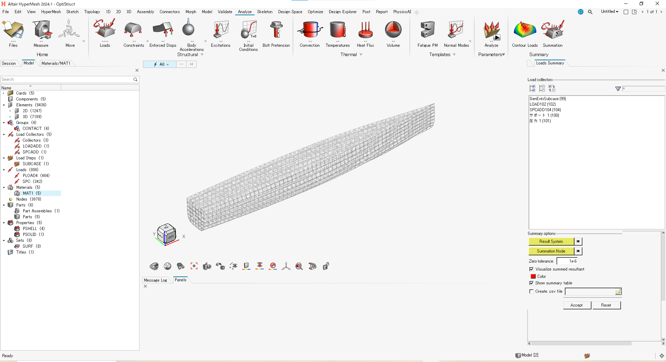Click the Summation Node button

(x=551, y=251)
